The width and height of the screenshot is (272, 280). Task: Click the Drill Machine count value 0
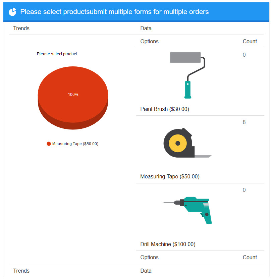point(244,190)
